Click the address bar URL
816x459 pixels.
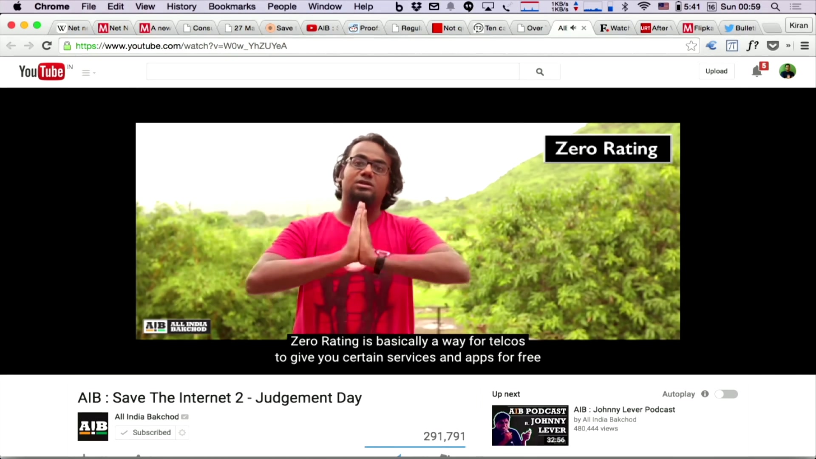pyautogui.click(x=181, y=46)
